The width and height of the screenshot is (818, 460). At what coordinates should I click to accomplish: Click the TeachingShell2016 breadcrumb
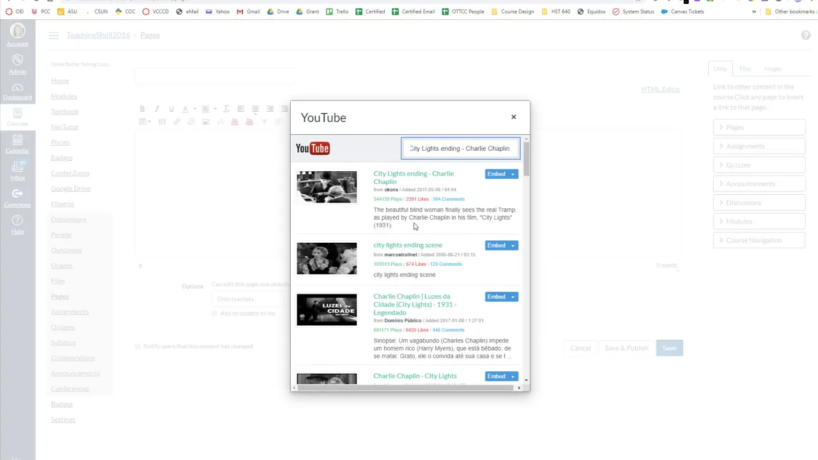tap(98, 35)
